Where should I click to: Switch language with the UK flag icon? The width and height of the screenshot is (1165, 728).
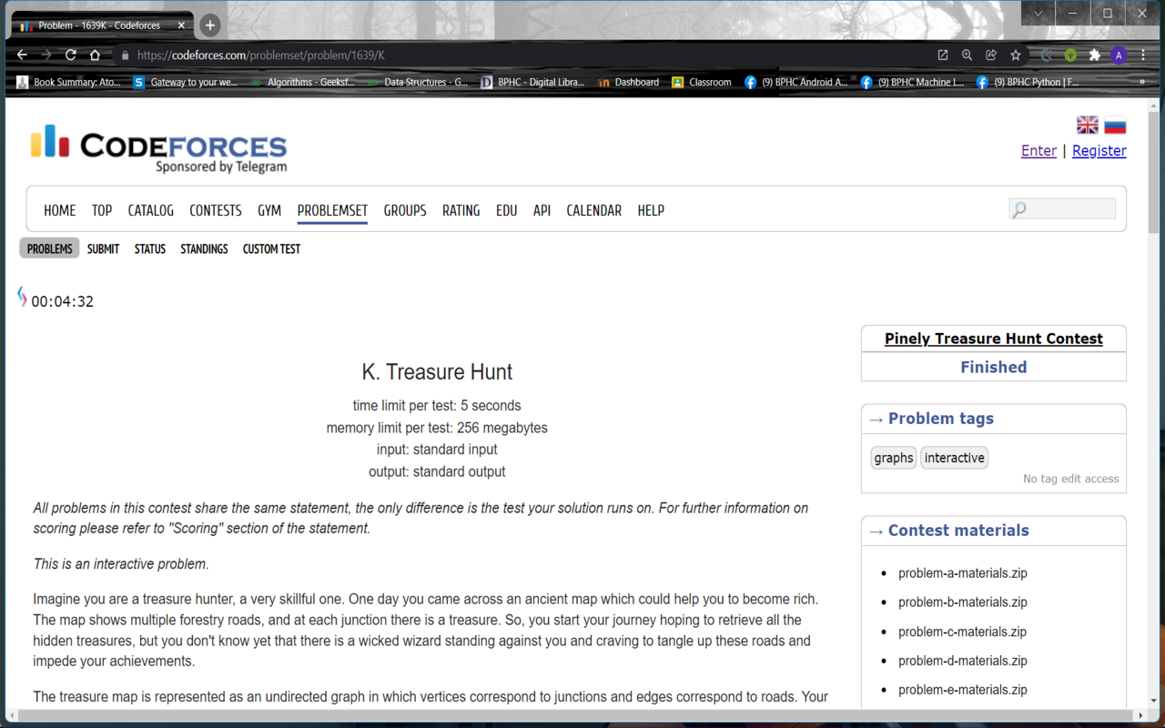(x=1088, y=126)
